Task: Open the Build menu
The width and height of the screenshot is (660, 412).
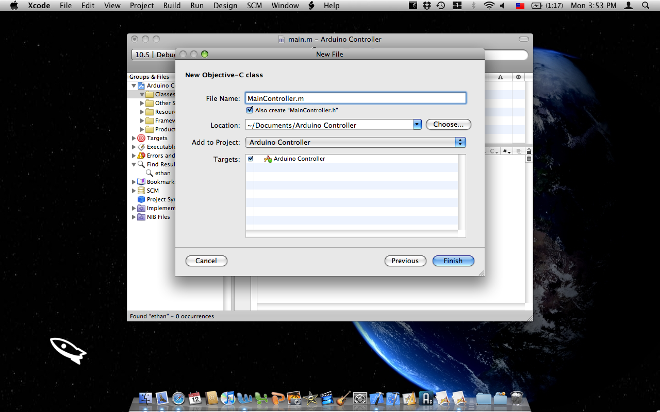Action: (172, 6)
